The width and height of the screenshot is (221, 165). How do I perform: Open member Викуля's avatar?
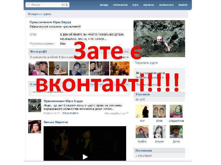(159, 132)
